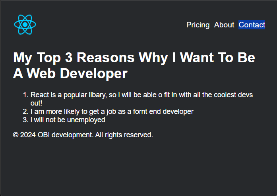Click the © symbol in footer
Image resolution: width=277 pixels, height=196 pixels.
click(16, 135)
